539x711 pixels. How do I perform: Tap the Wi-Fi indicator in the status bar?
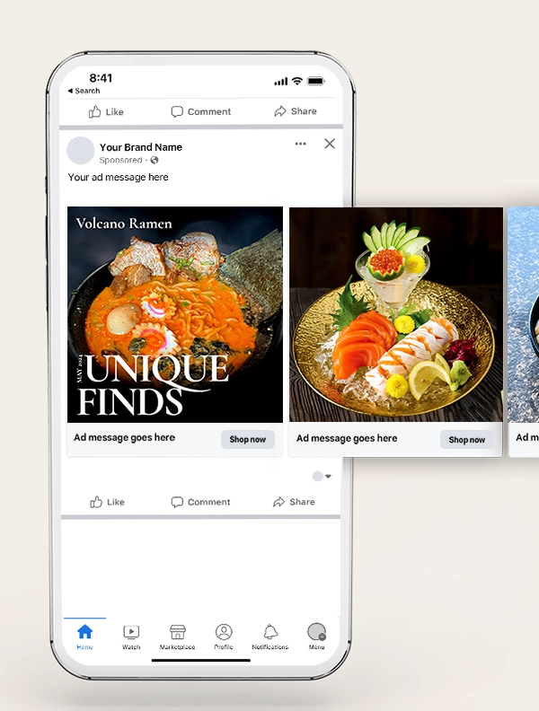[x=297, y=81]
